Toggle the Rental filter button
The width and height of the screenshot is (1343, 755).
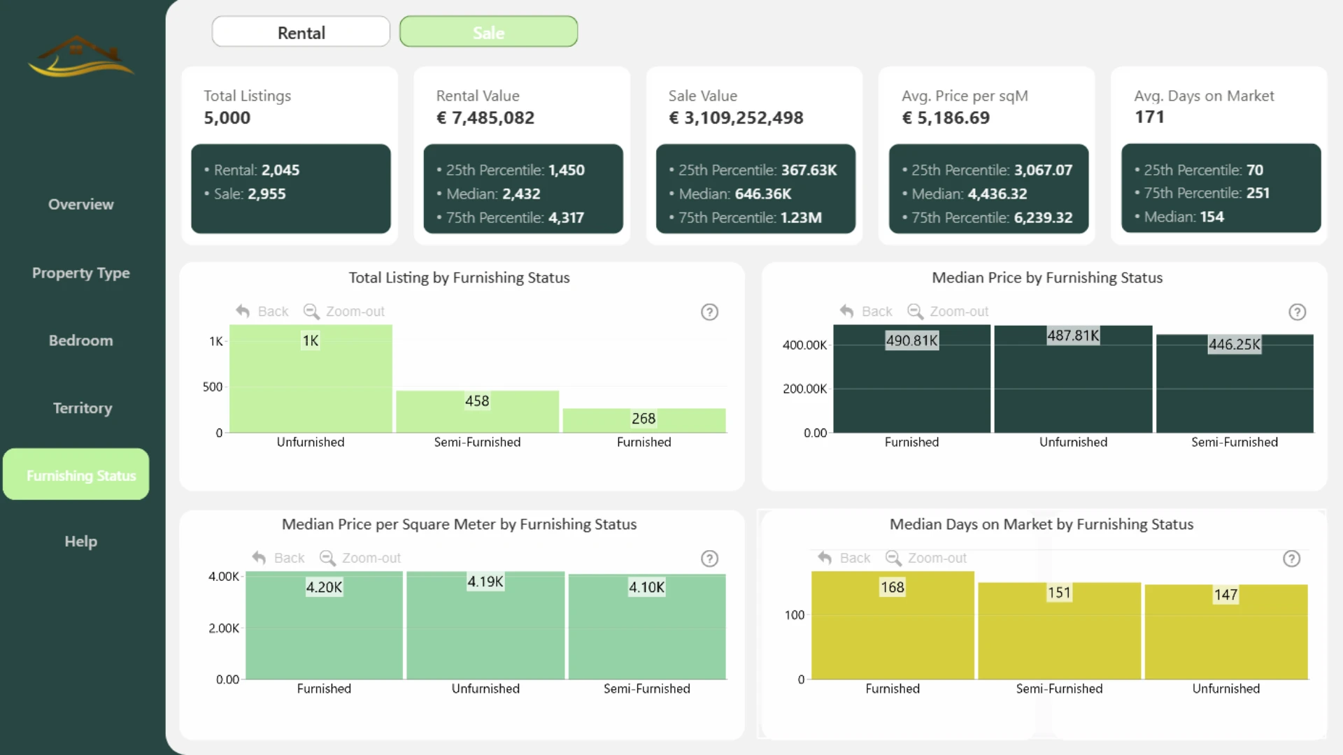point(301,32)
